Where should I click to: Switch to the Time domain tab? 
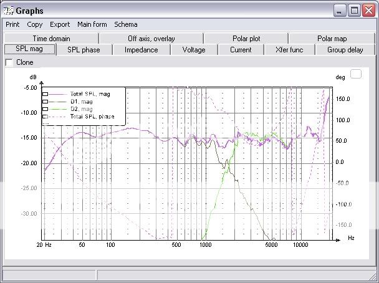52,39
